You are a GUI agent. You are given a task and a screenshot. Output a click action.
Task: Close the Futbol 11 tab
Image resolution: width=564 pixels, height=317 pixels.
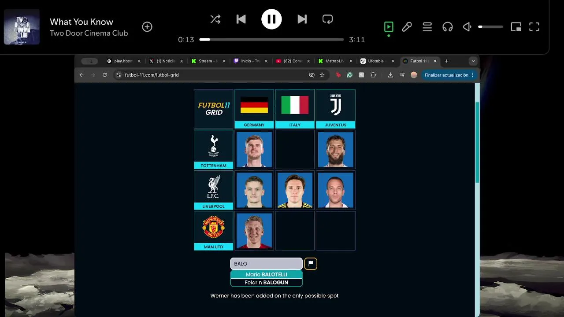pyautogui.click(x=435, y=61)
